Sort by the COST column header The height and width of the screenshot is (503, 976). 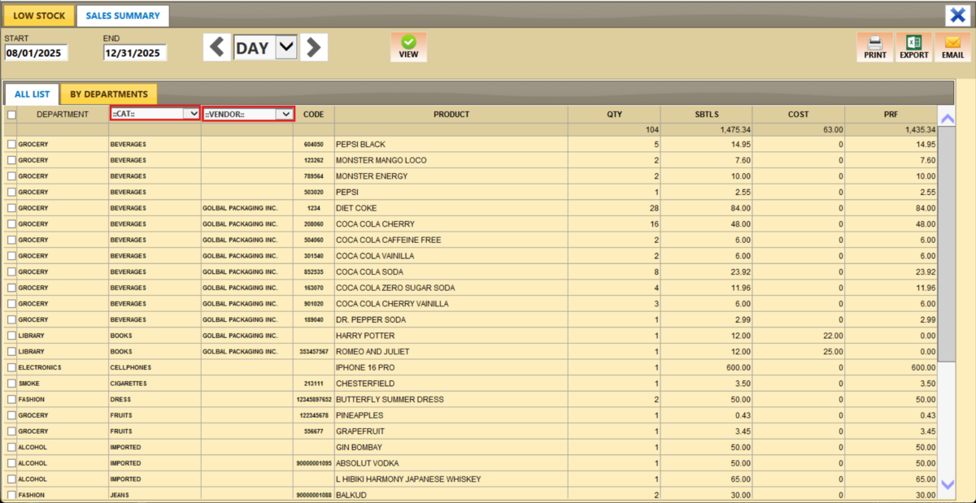click(799, 115)
